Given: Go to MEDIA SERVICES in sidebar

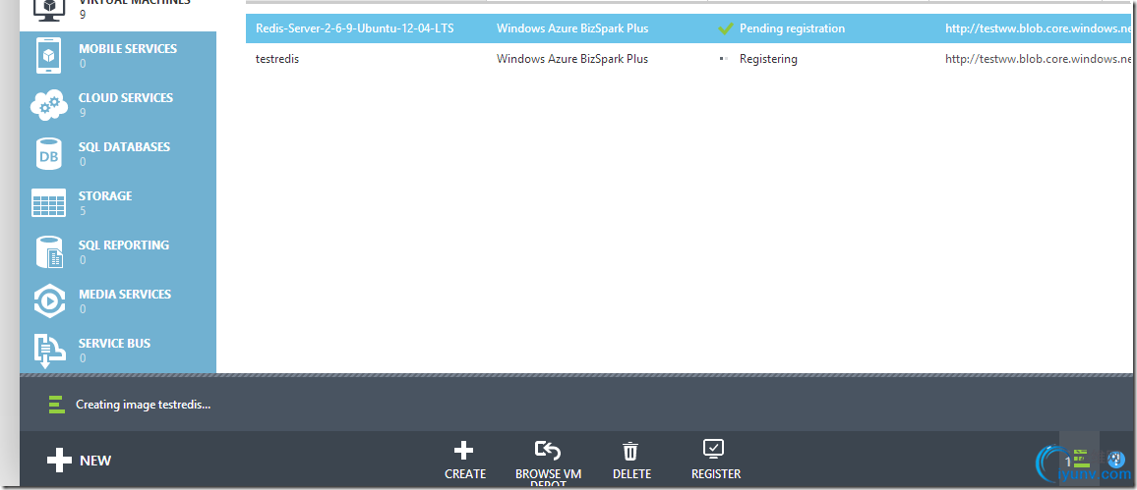Looking at the screenshot, I should coord(125,295).
